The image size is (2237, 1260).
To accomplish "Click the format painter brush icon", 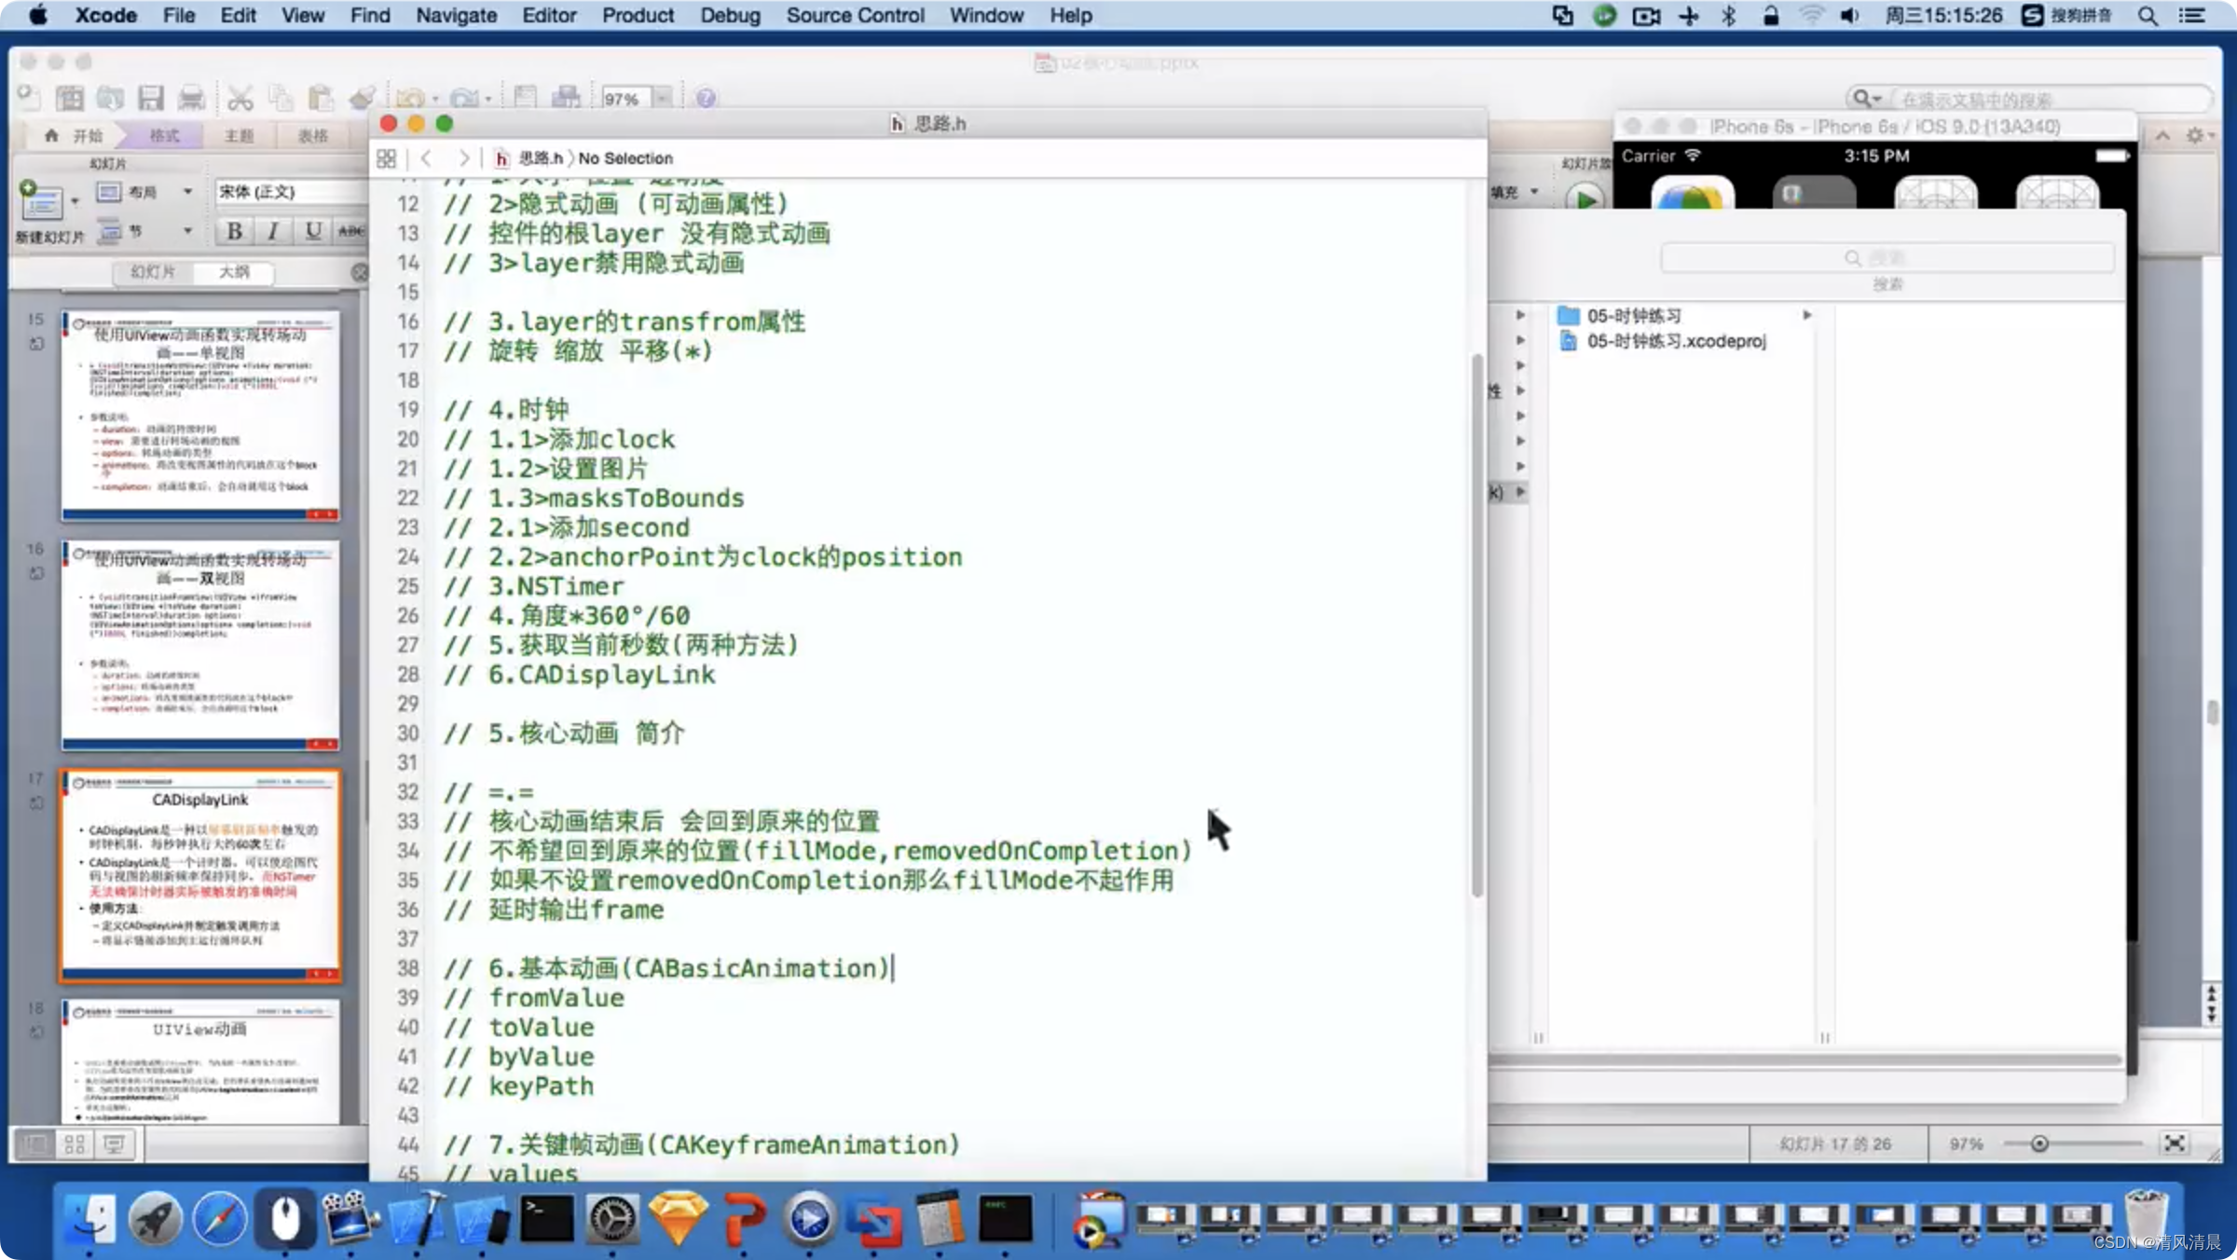I will tap(362, 98).
